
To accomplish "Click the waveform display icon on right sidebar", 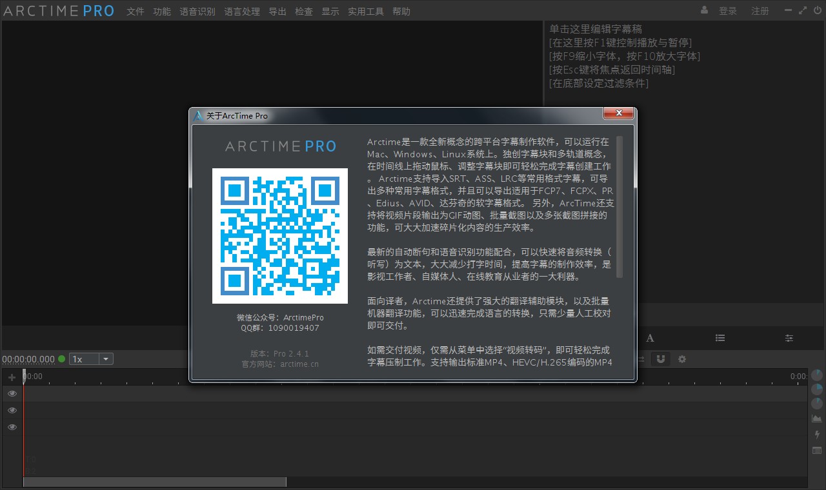I will pyautogui.click(x=816, y=418).
